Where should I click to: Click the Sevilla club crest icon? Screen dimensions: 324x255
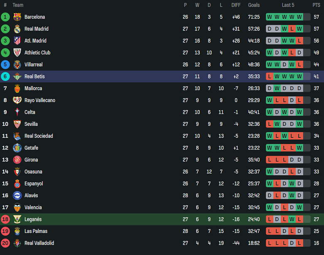click(17, 124)
